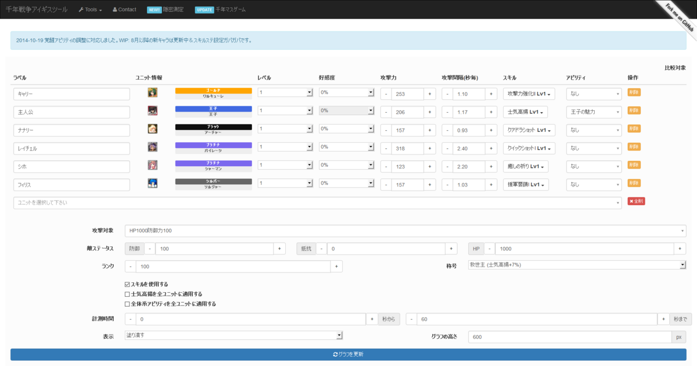697x366 pixels.
Task: Enable 全体系アビリティを全ユニットに適用する checkbox
Action: coord(127,304)
